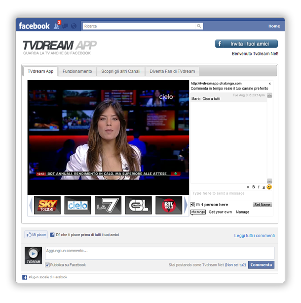Click the Set Name button
301x303 pixels.
click(262, 205)
